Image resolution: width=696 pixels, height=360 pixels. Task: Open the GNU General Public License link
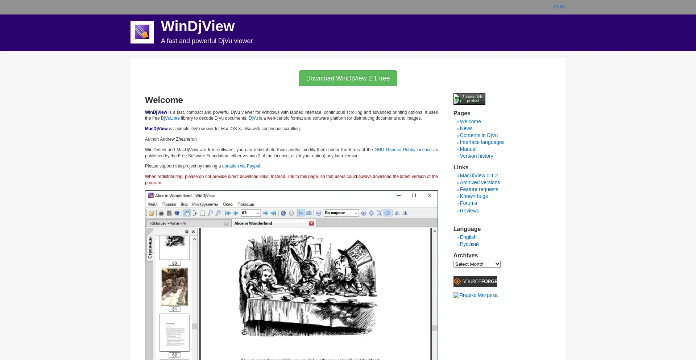pyautogui.click(x=403, y=150)
